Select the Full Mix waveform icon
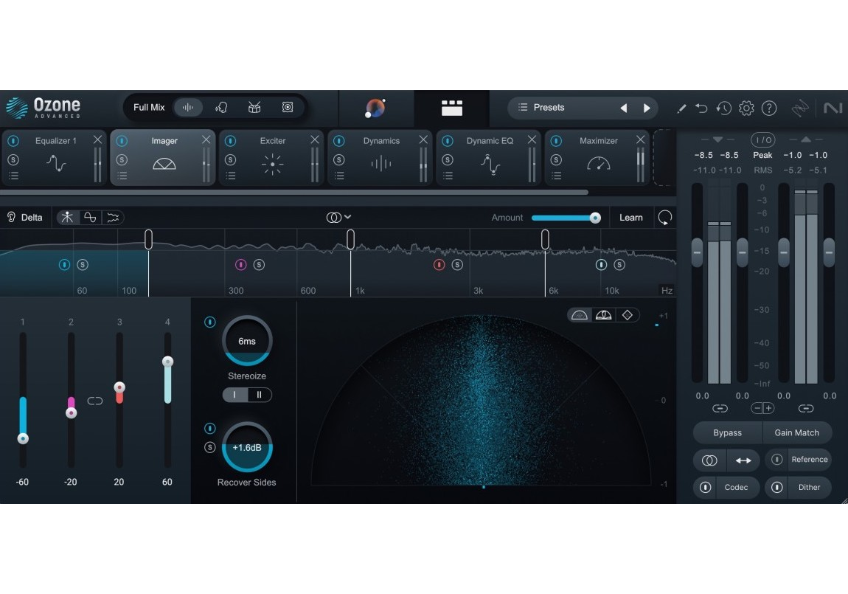Image resolution: width=848 pixels, height=594 pixels. click(x=187, y=108)
